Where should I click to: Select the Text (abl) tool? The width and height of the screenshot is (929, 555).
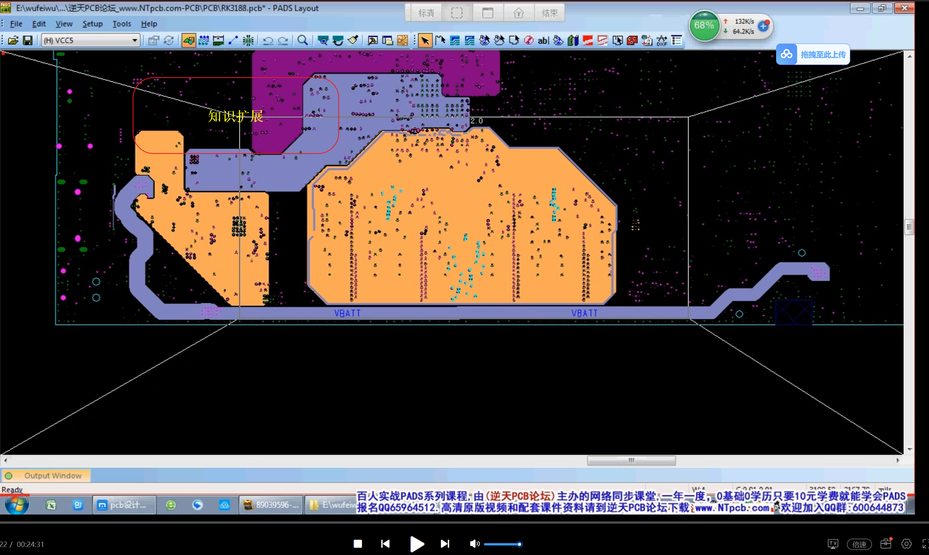pos(543,40)
